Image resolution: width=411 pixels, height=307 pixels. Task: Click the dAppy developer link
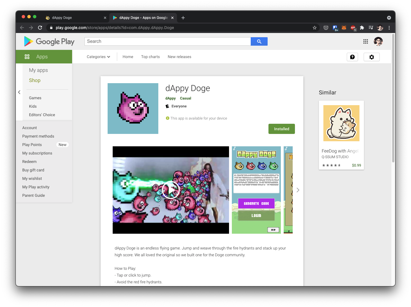click(x=170, y=98)
